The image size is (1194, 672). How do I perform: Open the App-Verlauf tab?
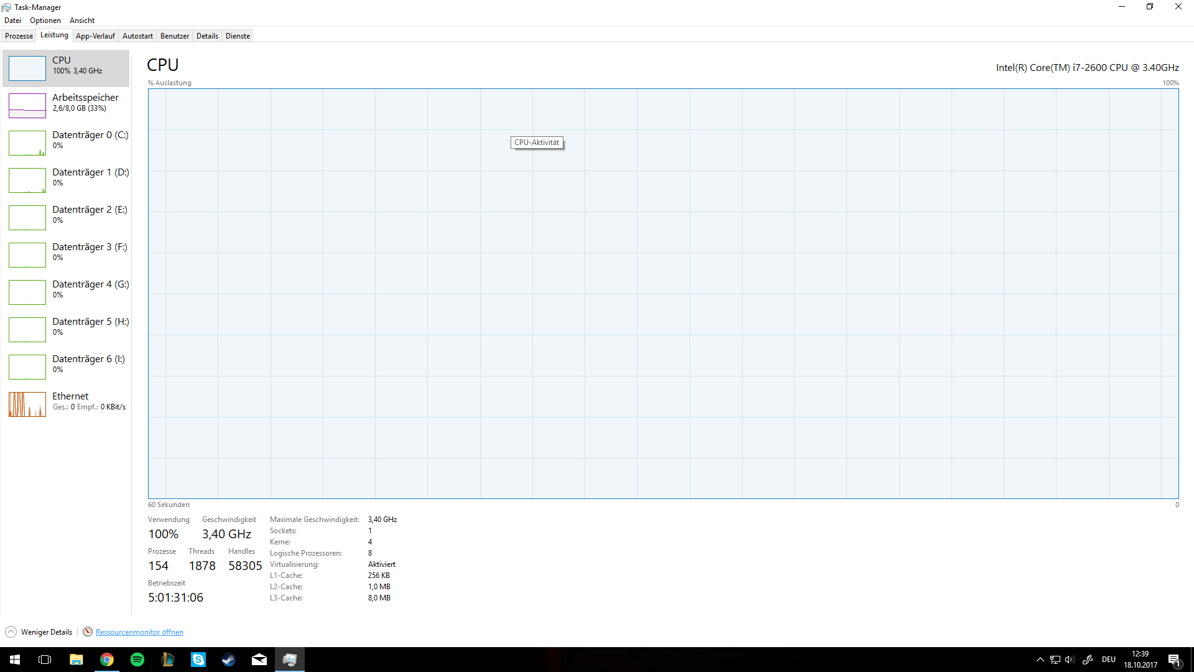[x=95, y=36]
